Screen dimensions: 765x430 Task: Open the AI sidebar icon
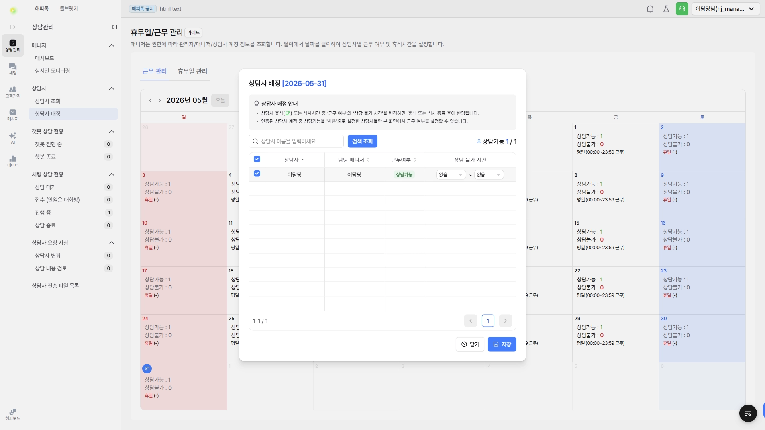(13, 138)
